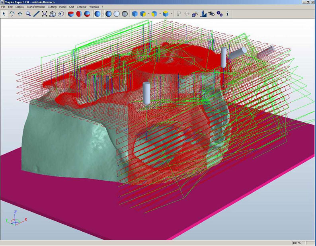This screenshot has width=316, height=246.
Task: Click sphere icon with red bottom half
Action: coord(87,14)
